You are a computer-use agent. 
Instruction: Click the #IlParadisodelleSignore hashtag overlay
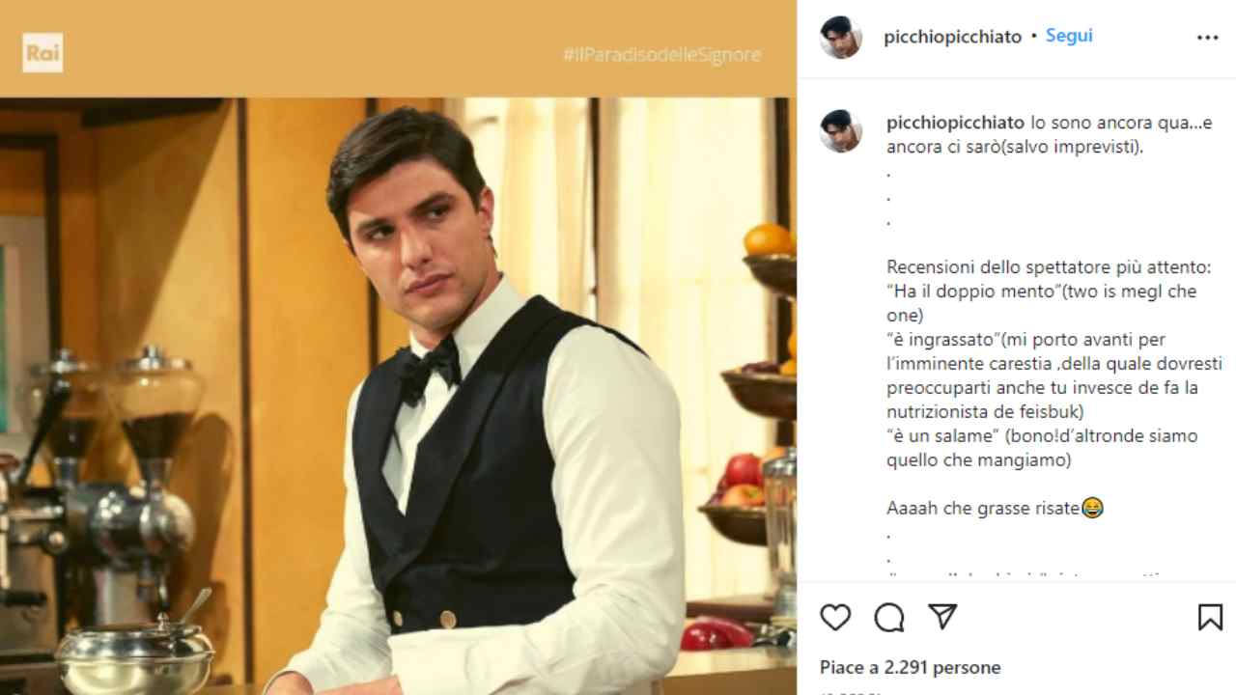[x=662, y=55]
